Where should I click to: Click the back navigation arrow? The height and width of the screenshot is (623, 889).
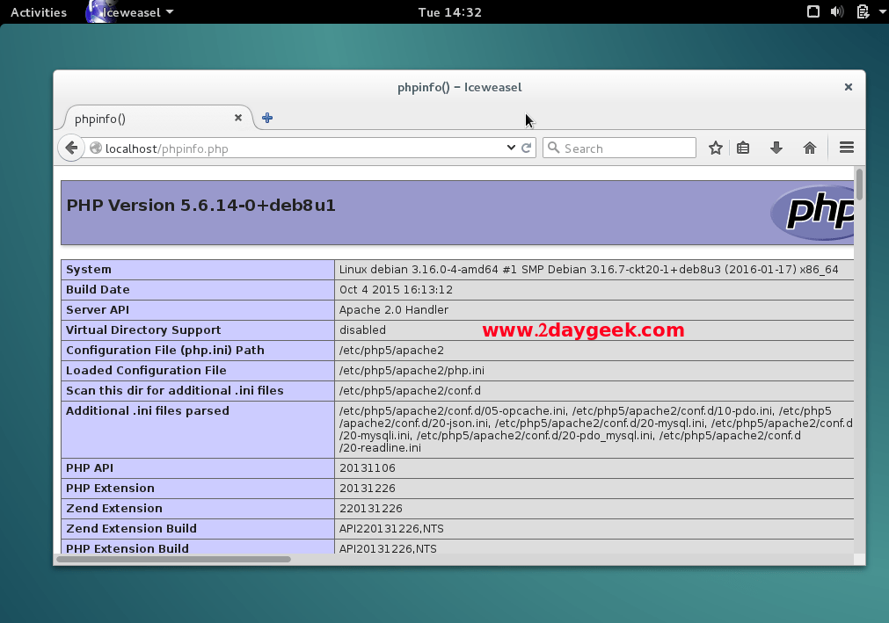pos(70,148)
